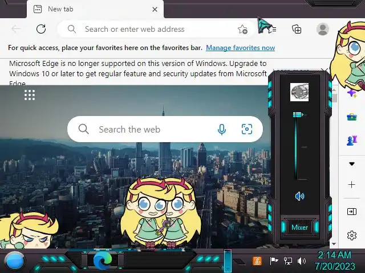
Task: Click the Search the web box
Action: click(165, 129)
